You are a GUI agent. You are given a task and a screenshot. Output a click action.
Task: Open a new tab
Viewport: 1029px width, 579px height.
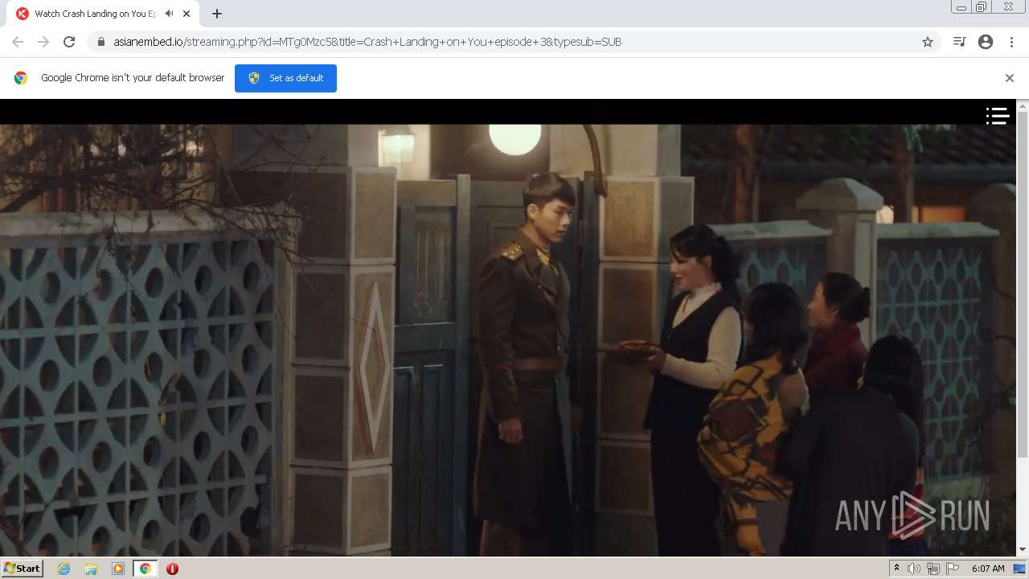coord(217,14)
